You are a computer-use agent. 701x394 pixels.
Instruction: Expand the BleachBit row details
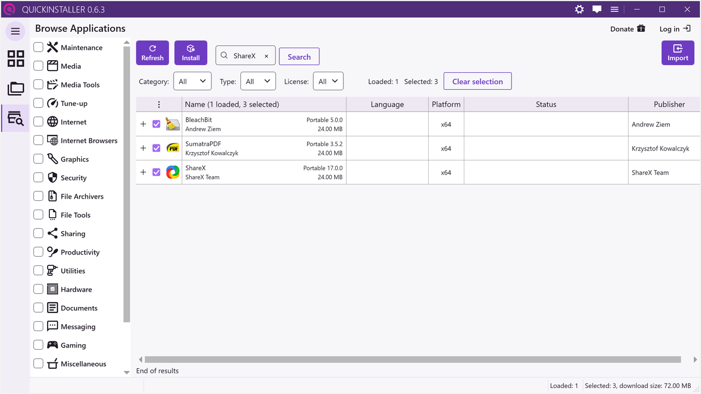pos(143,124)
